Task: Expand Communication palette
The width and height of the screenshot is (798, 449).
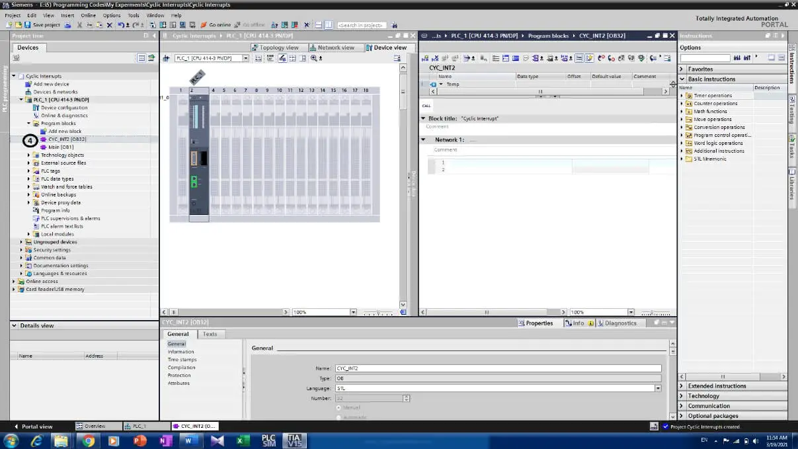Action: [682, 406]
